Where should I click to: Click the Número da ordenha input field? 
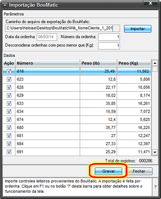tap(109, 37)
